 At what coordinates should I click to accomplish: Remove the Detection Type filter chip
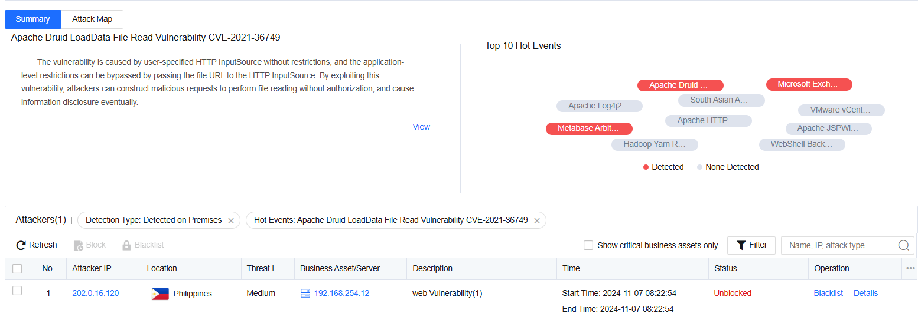[x=231, y=220]
